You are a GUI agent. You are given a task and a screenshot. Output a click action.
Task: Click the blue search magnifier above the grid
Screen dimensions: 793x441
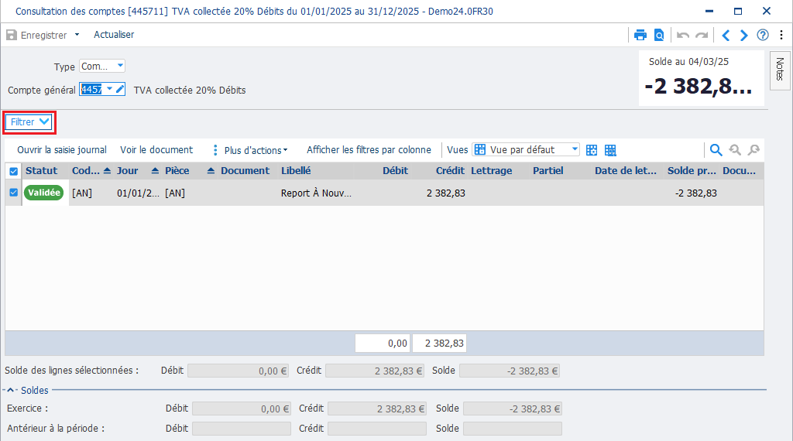click(716, 150)
